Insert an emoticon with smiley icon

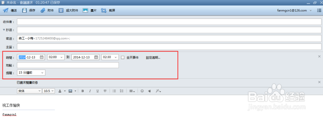pyautogui.click(x=142, y=91)
